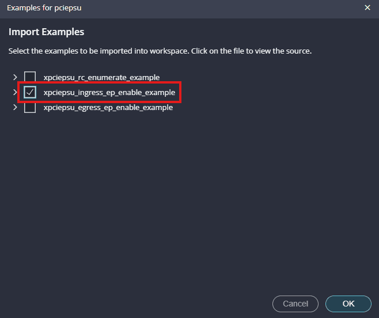
Task: Click the arrow icon beside the ingress example
Action: 15,92
